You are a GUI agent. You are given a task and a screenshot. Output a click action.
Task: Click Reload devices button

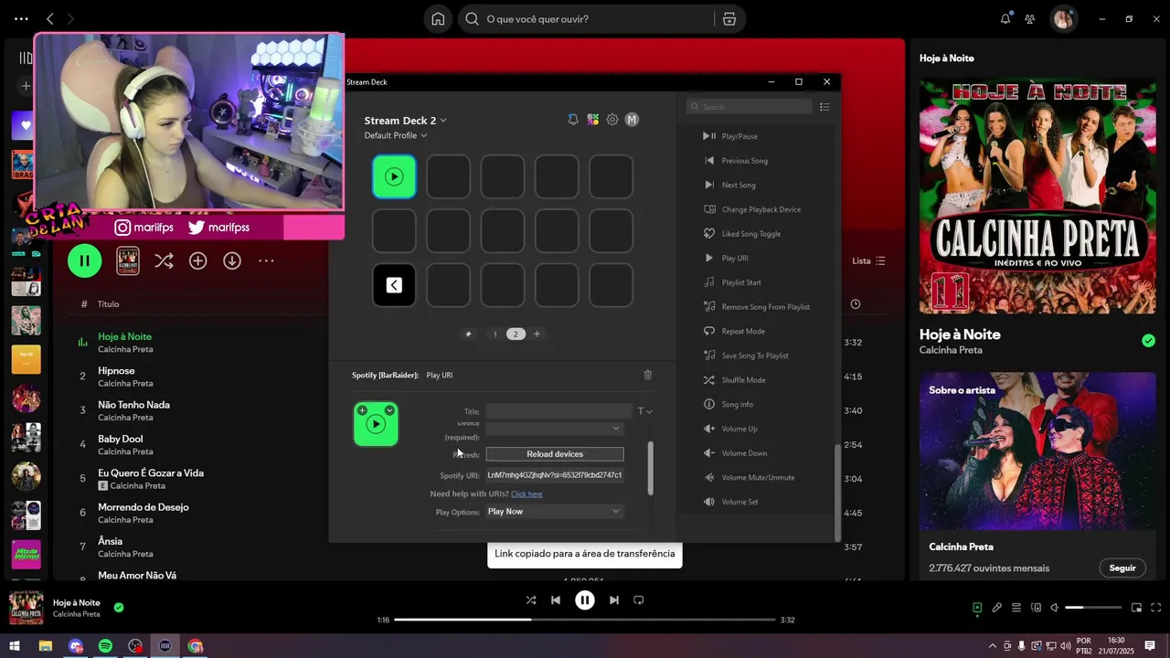click(x=555, y=454)
